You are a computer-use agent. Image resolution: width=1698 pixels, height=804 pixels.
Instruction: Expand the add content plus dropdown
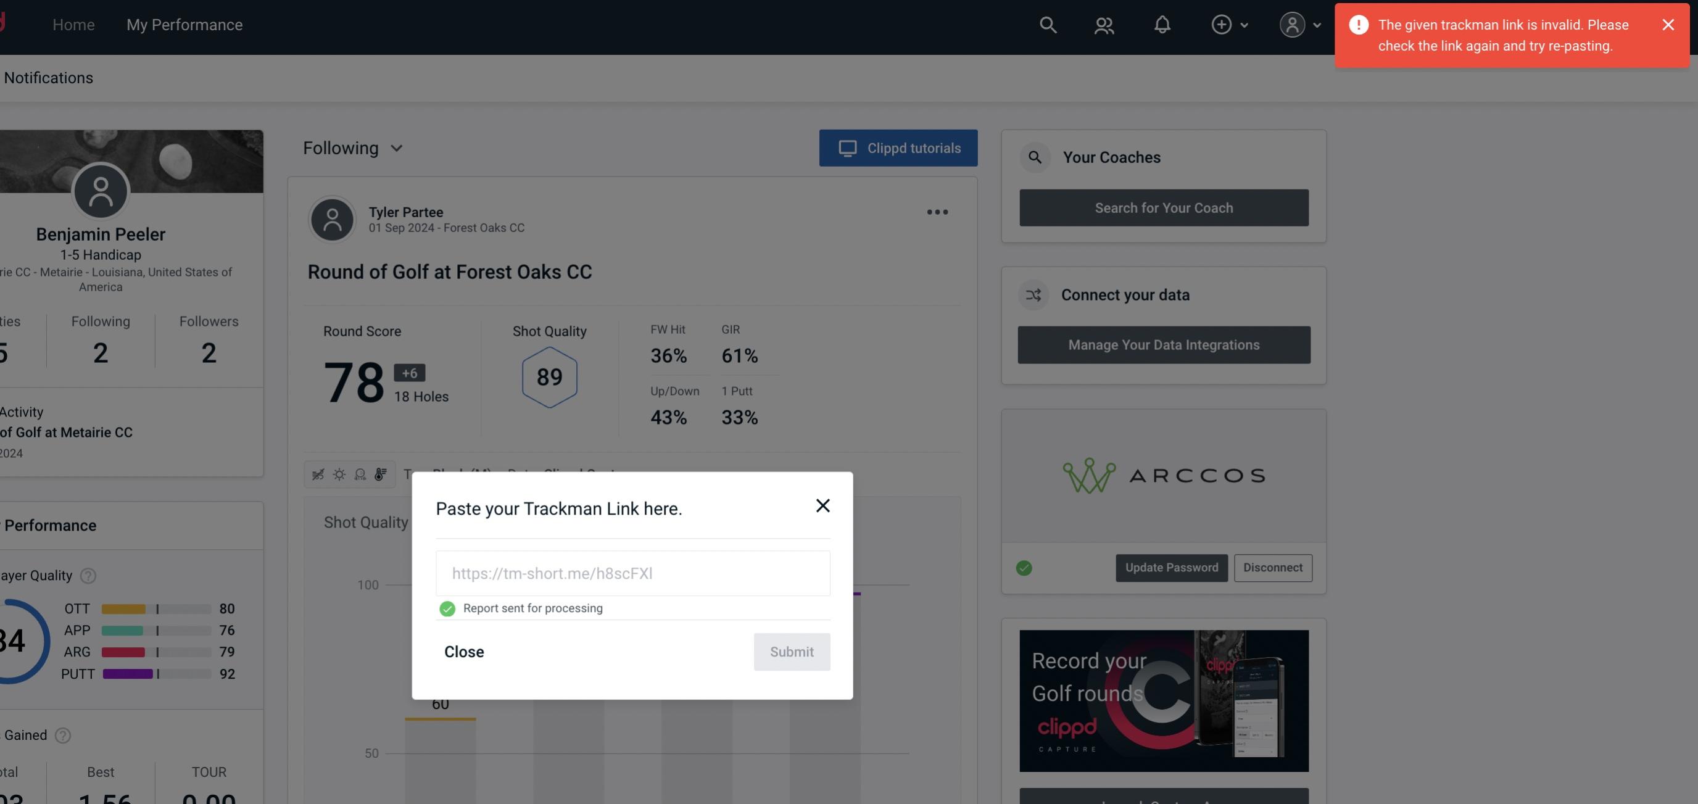(1229, 24)
